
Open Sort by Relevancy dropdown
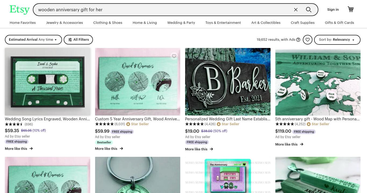(337, 40)
